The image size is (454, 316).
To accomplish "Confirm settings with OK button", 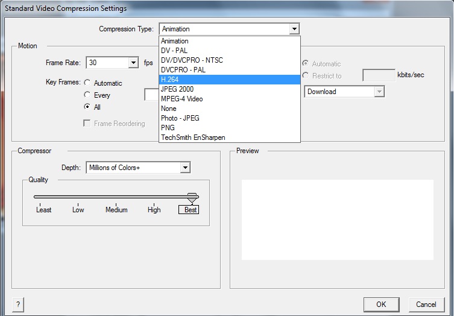I will 381,305.
